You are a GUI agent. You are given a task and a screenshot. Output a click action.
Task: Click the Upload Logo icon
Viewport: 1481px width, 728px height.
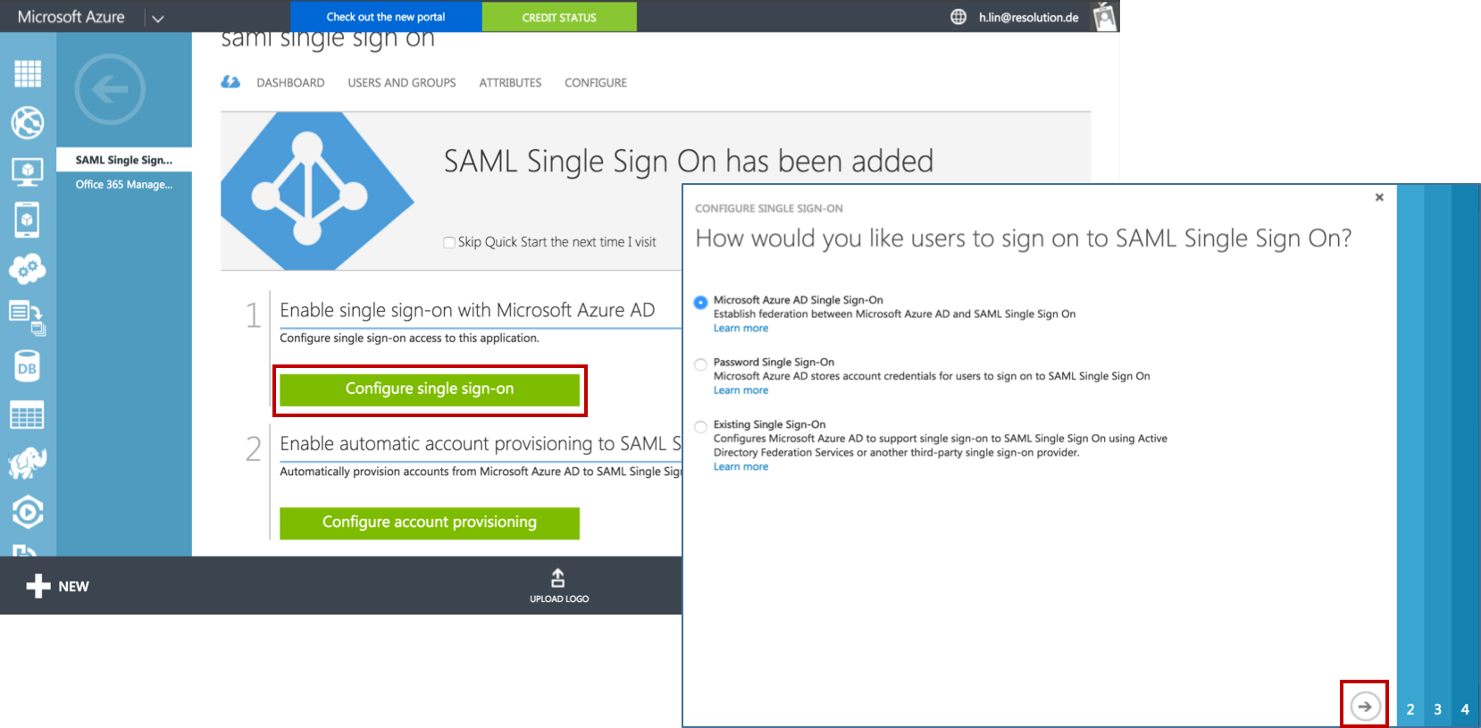pos(558,578)
